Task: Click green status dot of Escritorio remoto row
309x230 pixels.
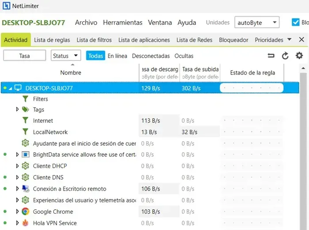Action: pyautogui.click(x=5, y=189)
